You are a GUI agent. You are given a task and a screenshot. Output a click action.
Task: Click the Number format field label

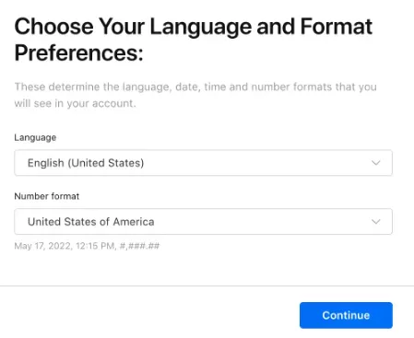[x=47, y=196]
